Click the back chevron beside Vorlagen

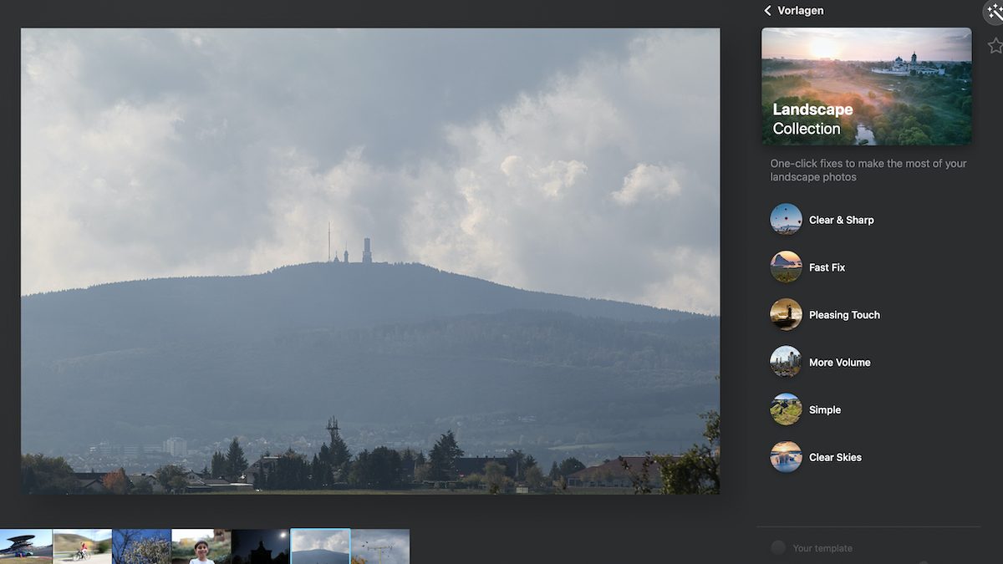click(767, 11)
